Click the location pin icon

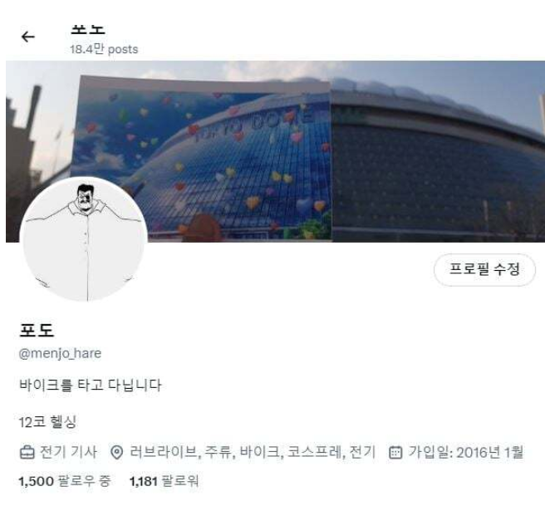tap(117, 453)
